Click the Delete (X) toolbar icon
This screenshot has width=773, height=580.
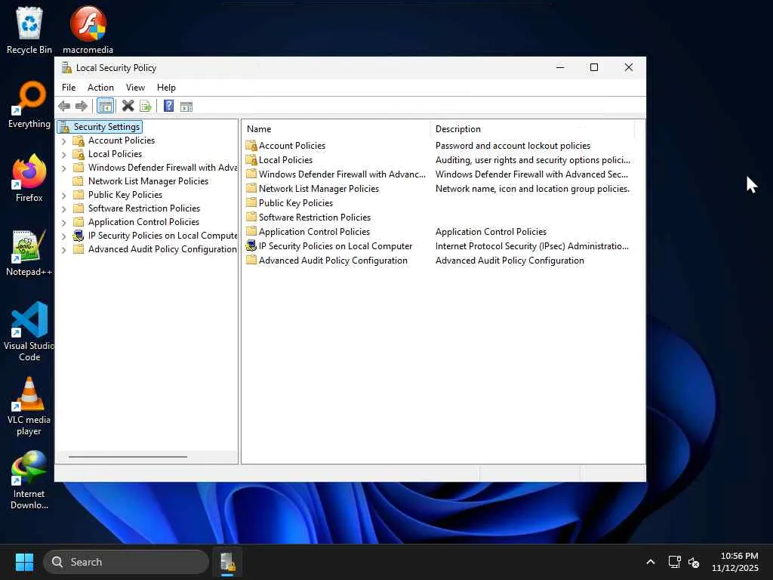click(128, 106)
